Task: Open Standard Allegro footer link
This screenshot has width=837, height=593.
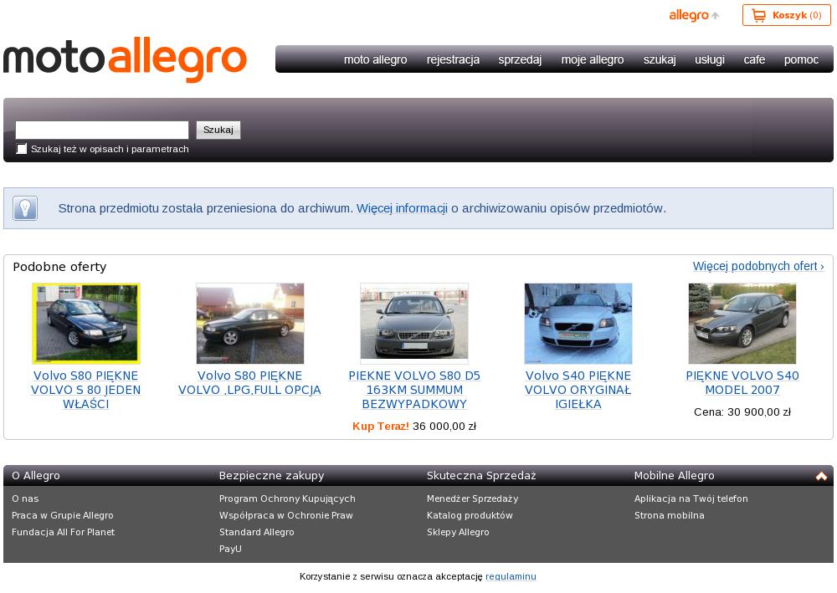Action: tap(257, 532)
